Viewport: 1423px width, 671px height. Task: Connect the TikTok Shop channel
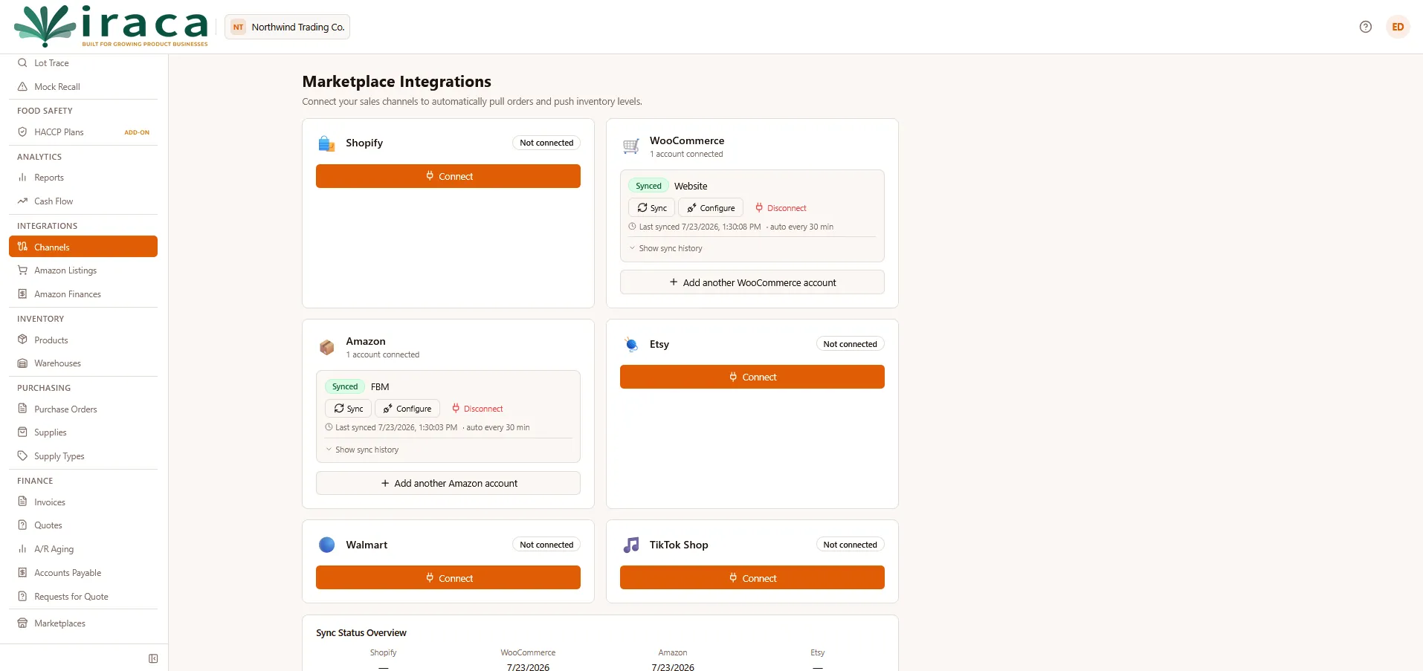752,577
